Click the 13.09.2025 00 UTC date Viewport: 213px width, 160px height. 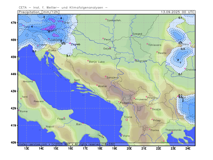[x=178, y=12]
